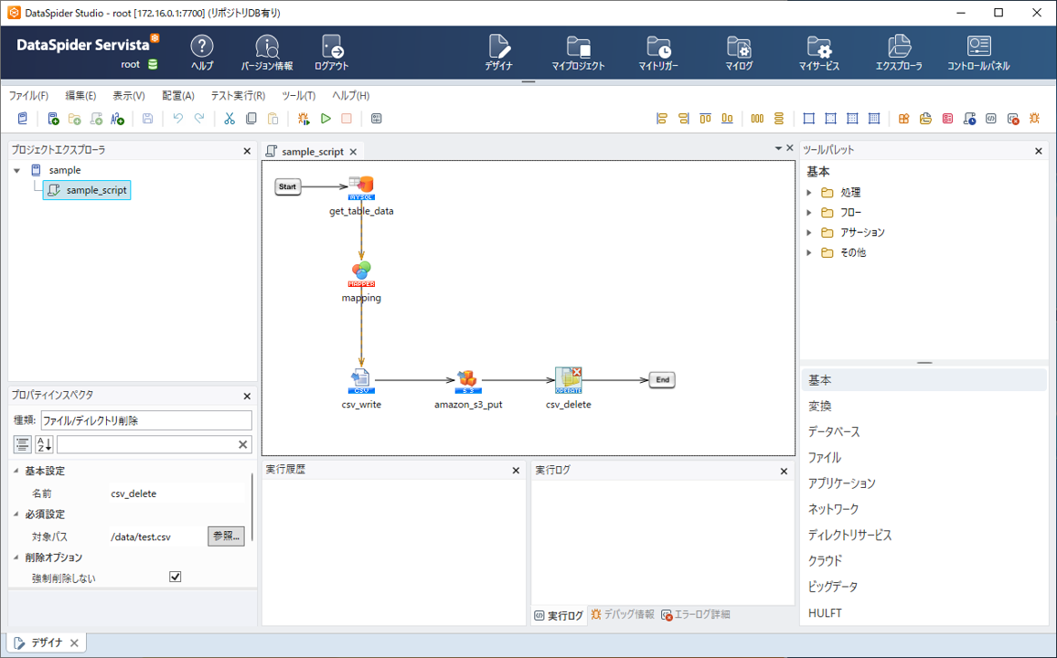The image size is (1057, 658).
Task: Start debug execution with bug-play icon
Action: 304,119
